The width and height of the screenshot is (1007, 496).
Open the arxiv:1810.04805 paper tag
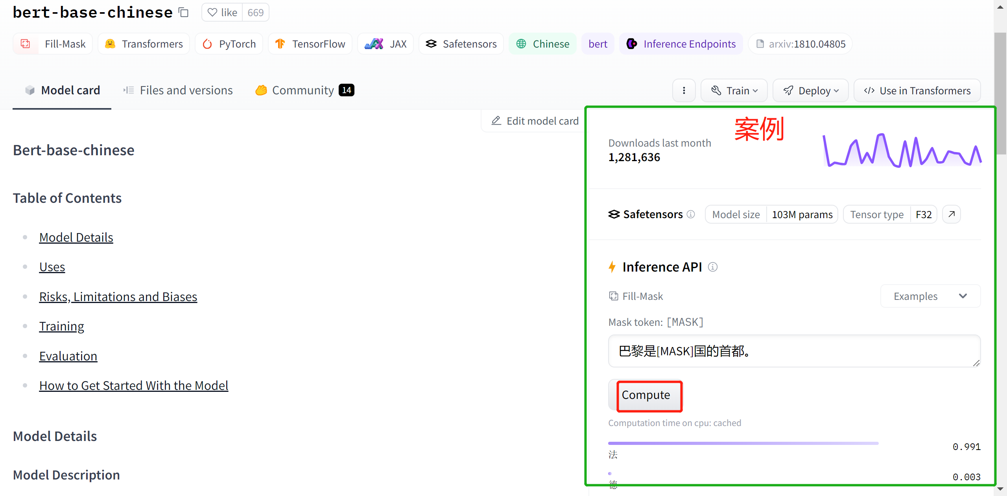[800, 44]
